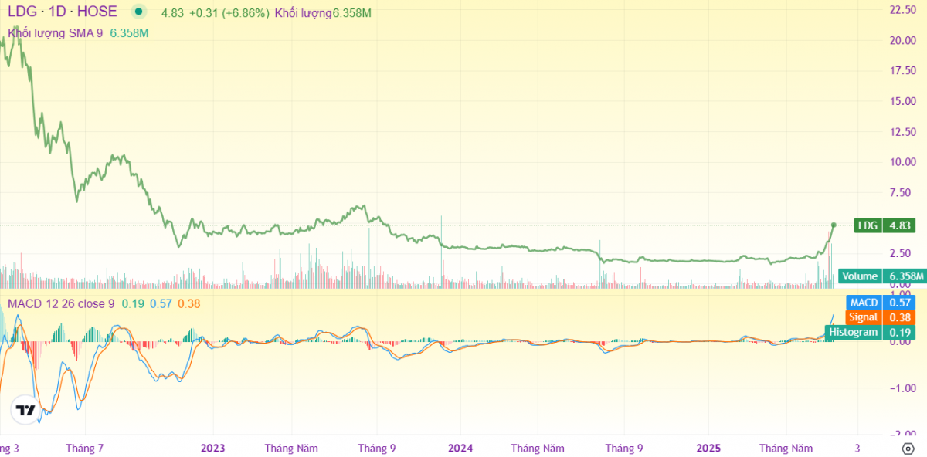
Task: Click the Tháng 7 time axis label
Action: [x=85, y=448]
